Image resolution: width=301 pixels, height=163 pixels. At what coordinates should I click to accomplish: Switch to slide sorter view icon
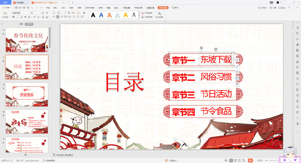(x=235, y=160)
